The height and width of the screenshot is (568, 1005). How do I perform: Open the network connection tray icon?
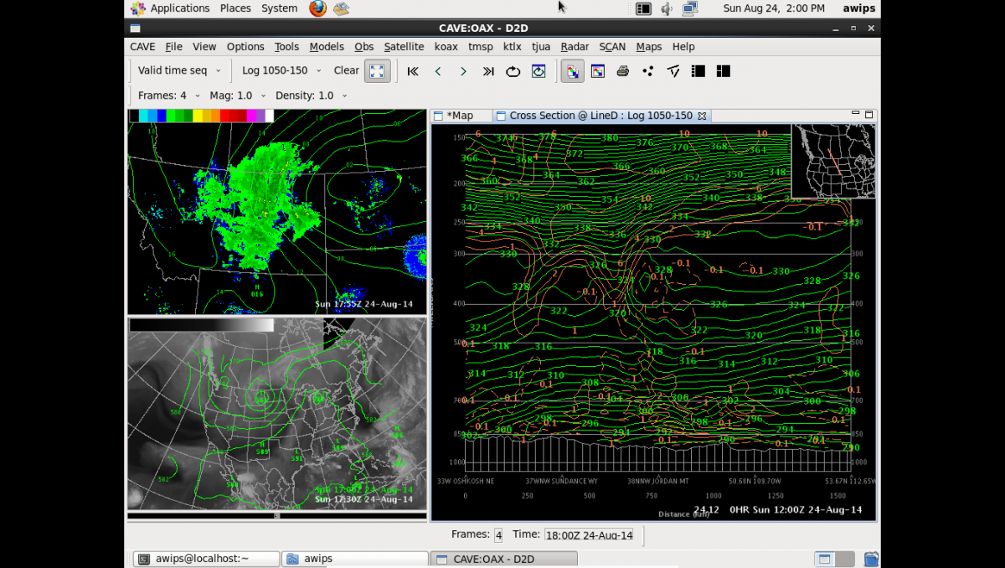[690, 8]
